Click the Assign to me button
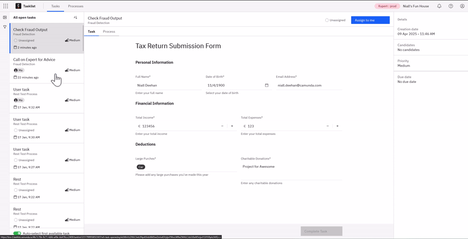This screenshot has width=468, height=239. [x=370, y=20]
